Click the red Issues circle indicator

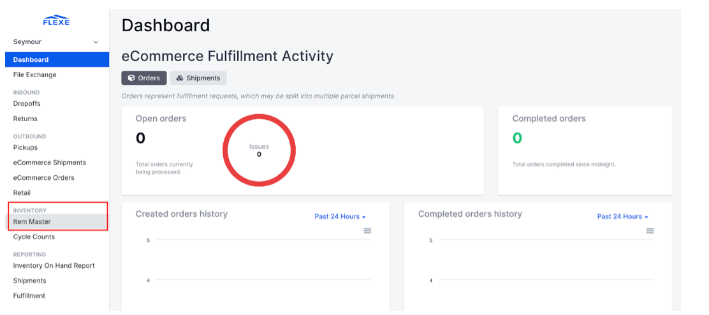(259, 150)
